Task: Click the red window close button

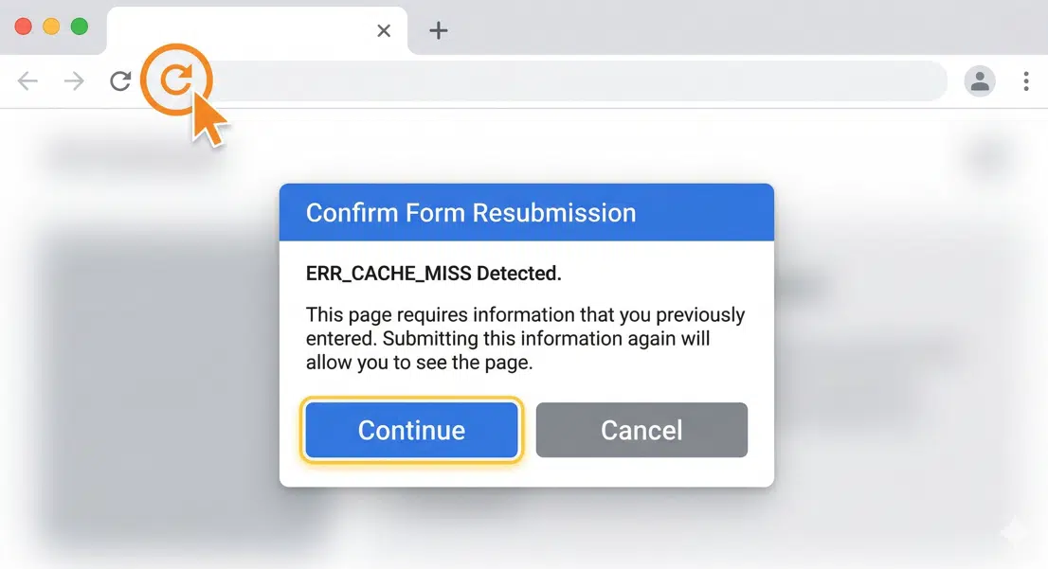Action: (x=24, y=27)
